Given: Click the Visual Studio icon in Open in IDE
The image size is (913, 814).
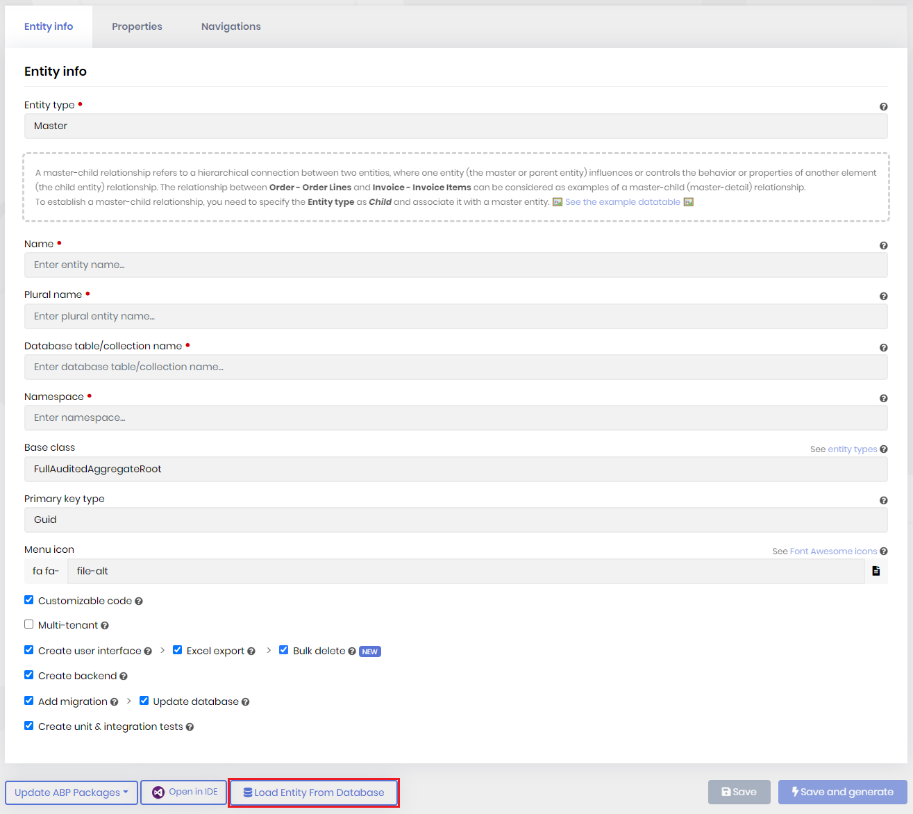Looking at the screenshot, I should (x=158, y=792).
